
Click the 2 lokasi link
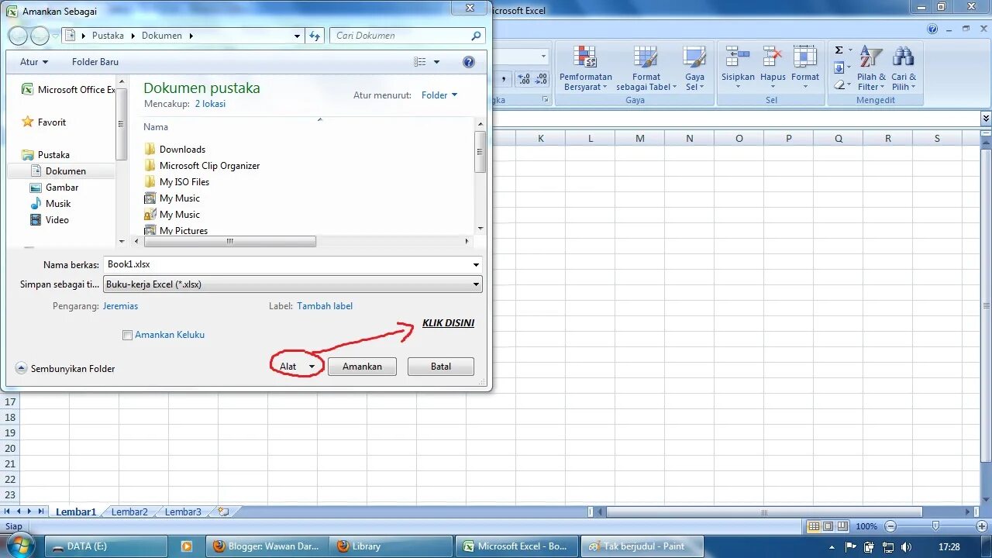pyautogui.click(x=210, y=104)
